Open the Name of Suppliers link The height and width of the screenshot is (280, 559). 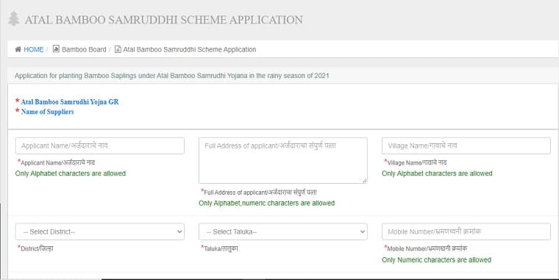(x=47, y=112)
